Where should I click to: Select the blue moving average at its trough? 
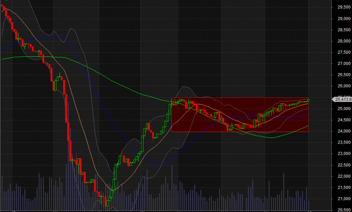[x=158, y=164]
